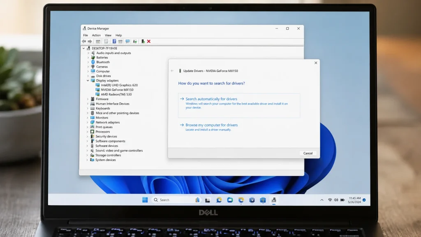Click the Keyboards category icon

(93, 108)
